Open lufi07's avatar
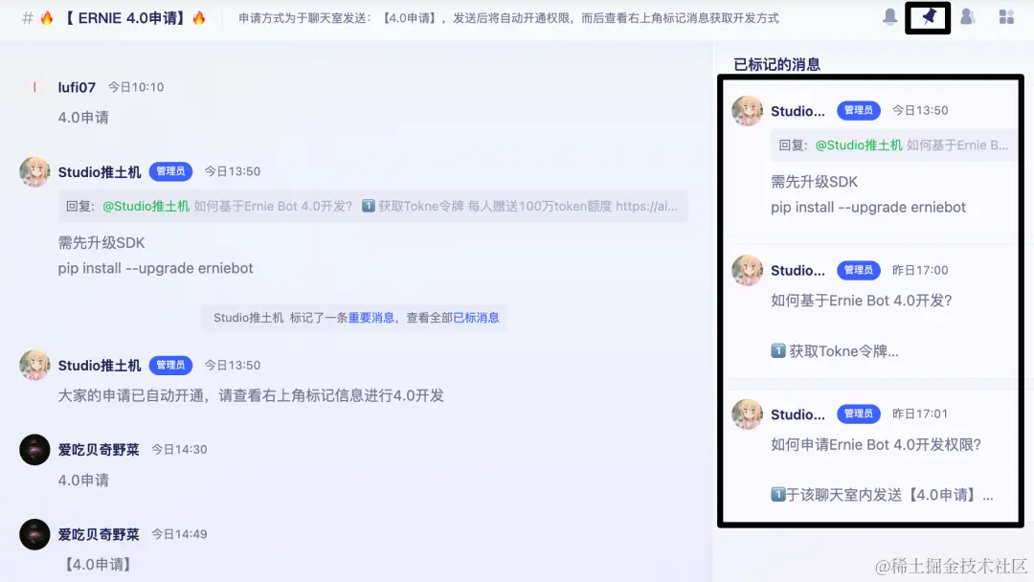The width and height of the screenshot is (1034, 582). (x=34, y=86)
